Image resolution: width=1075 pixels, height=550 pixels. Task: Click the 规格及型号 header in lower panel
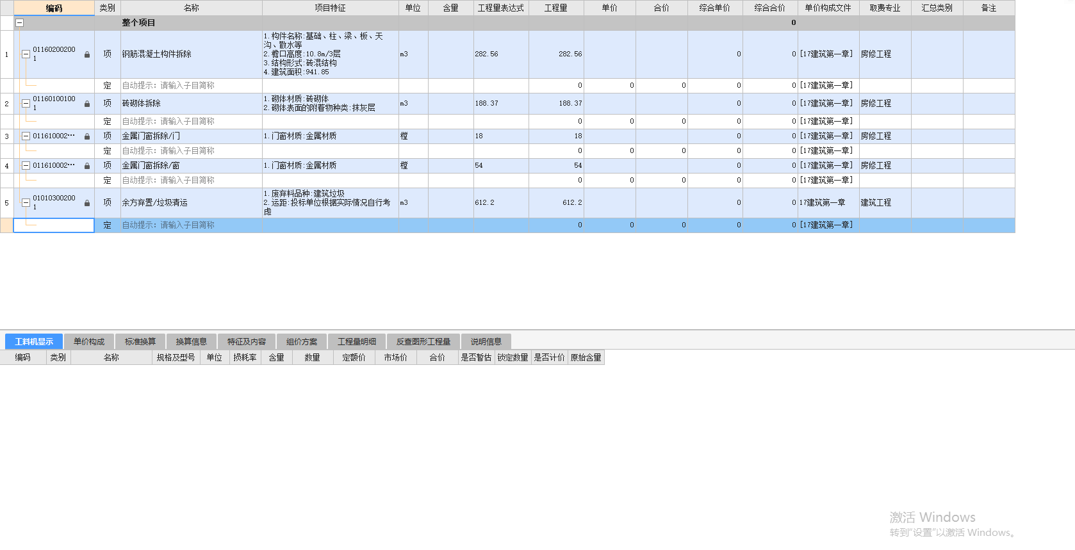pyautogui.click(x=176, y=357)
